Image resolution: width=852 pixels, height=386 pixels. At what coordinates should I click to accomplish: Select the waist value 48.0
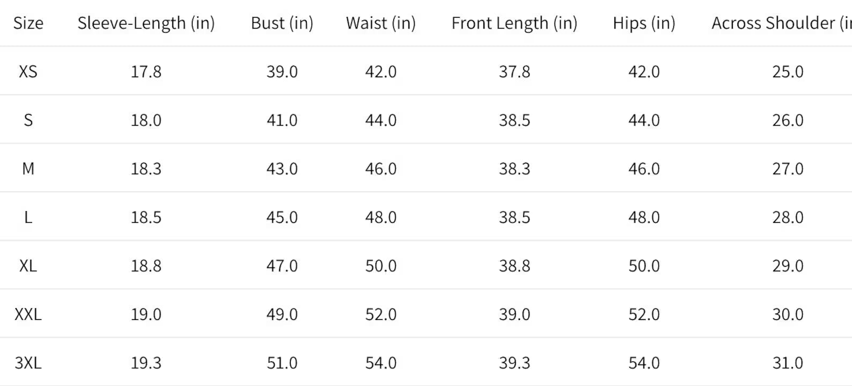click(381, 217)
